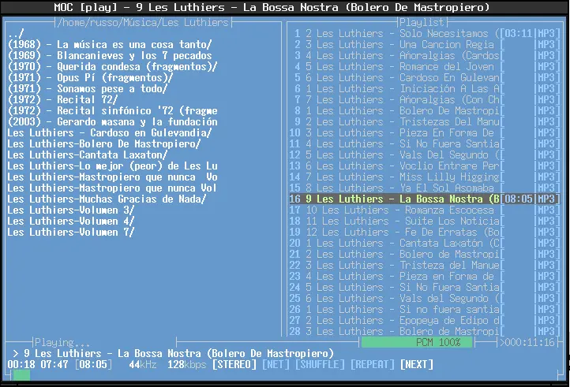Click the [08:05] duration of track 16
Viewport: 570px width, 387px height.
(x=519, y=199)
